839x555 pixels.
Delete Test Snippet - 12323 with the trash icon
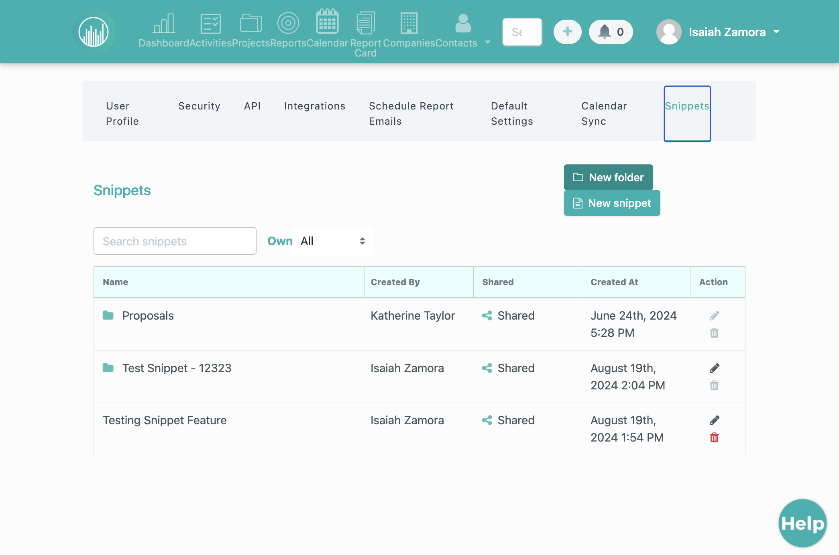coord(714,385)
